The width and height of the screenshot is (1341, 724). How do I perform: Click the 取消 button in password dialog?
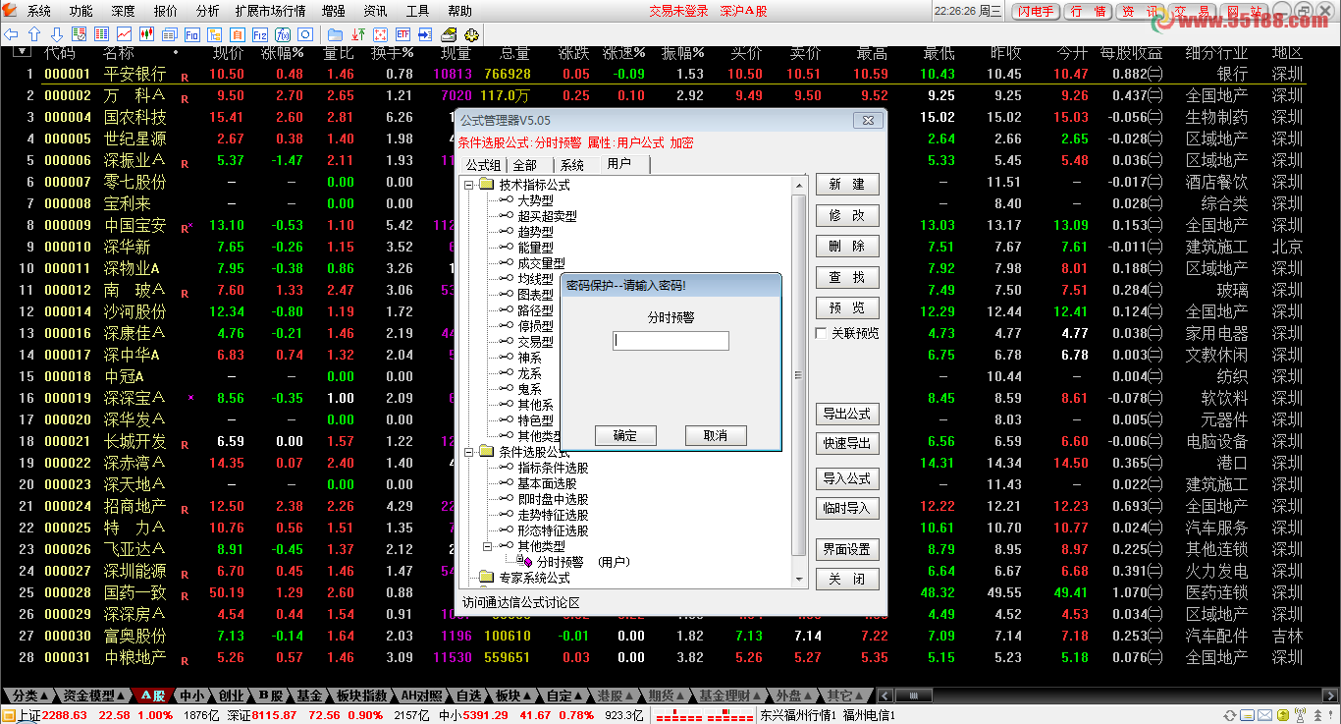tap(716, 435)
